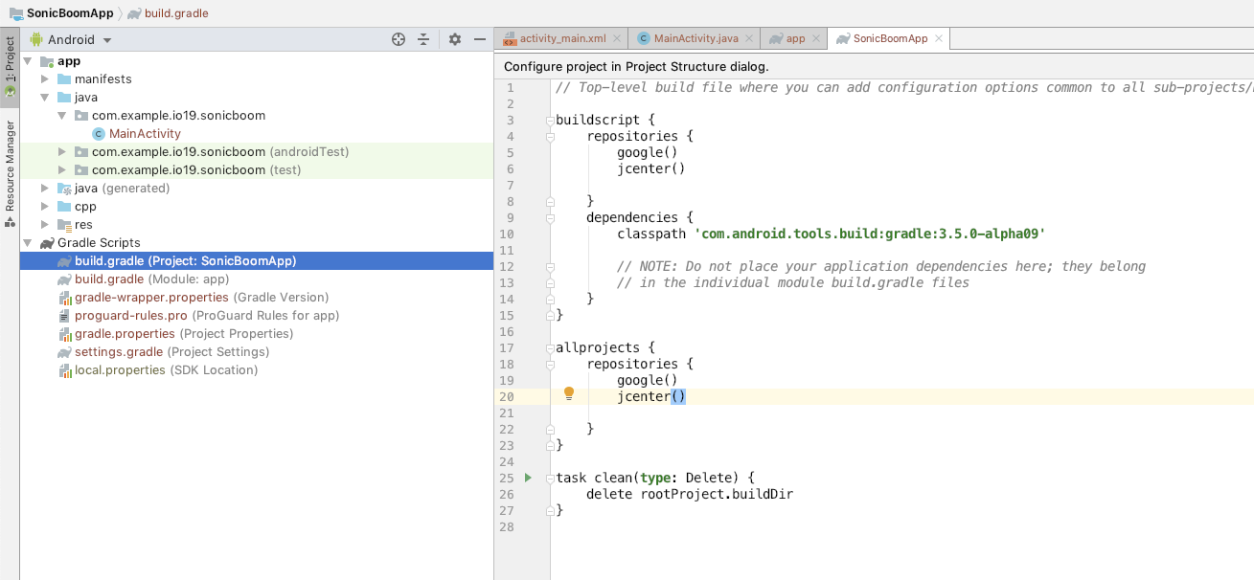Click the C class icon next to MainActivity
Screen dimensions: 1254x580
point(98,133)
